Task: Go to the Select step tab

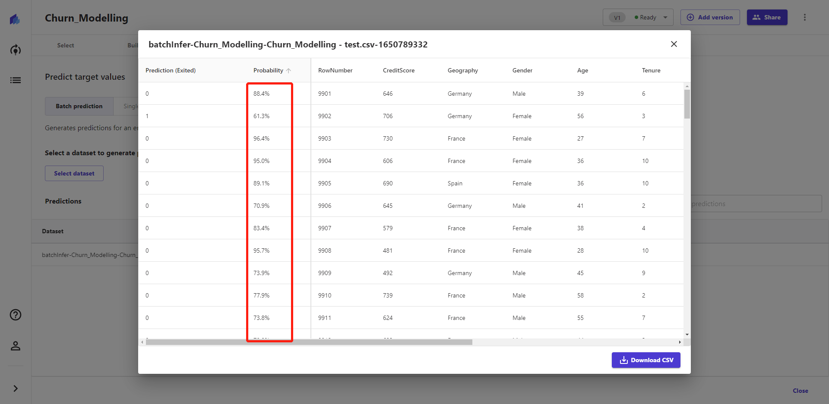Action: 66,45
